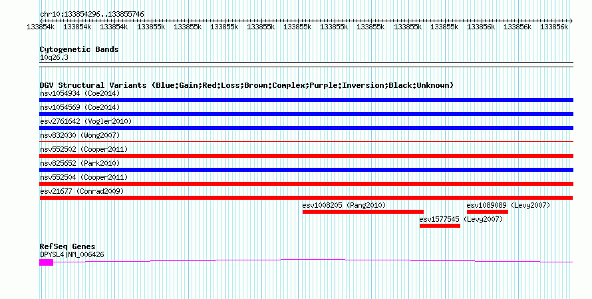Click the red loss bar under esv21677
The image size is (592, 299).
(x=306, y=198)
